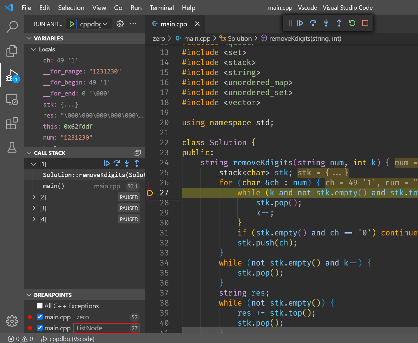Select the Step Into debug icon
This screenshot has width=418, height=343.
click(x=326, y=23)
